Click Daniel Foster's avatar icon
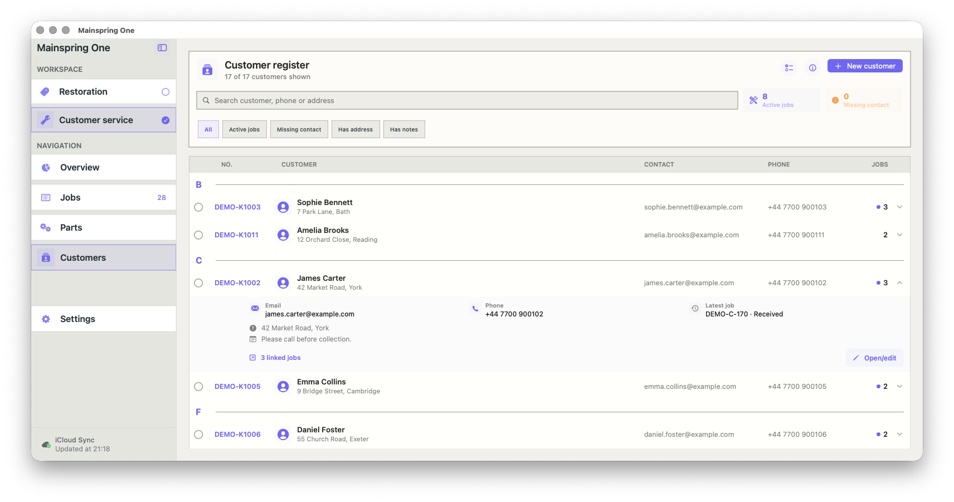954x502 pixels. click(x=283, y=435)
